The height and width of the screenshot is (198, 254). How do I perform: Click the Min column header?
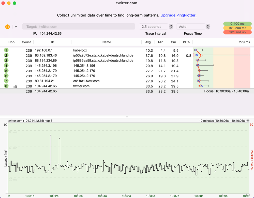click(161, 42)
